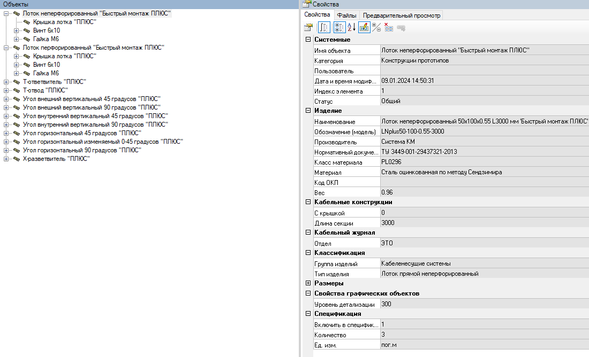Select the Угол внешний вертикальный 90 градусов label
This screenshot has height=357, width=589.
(x=92, y=107)
